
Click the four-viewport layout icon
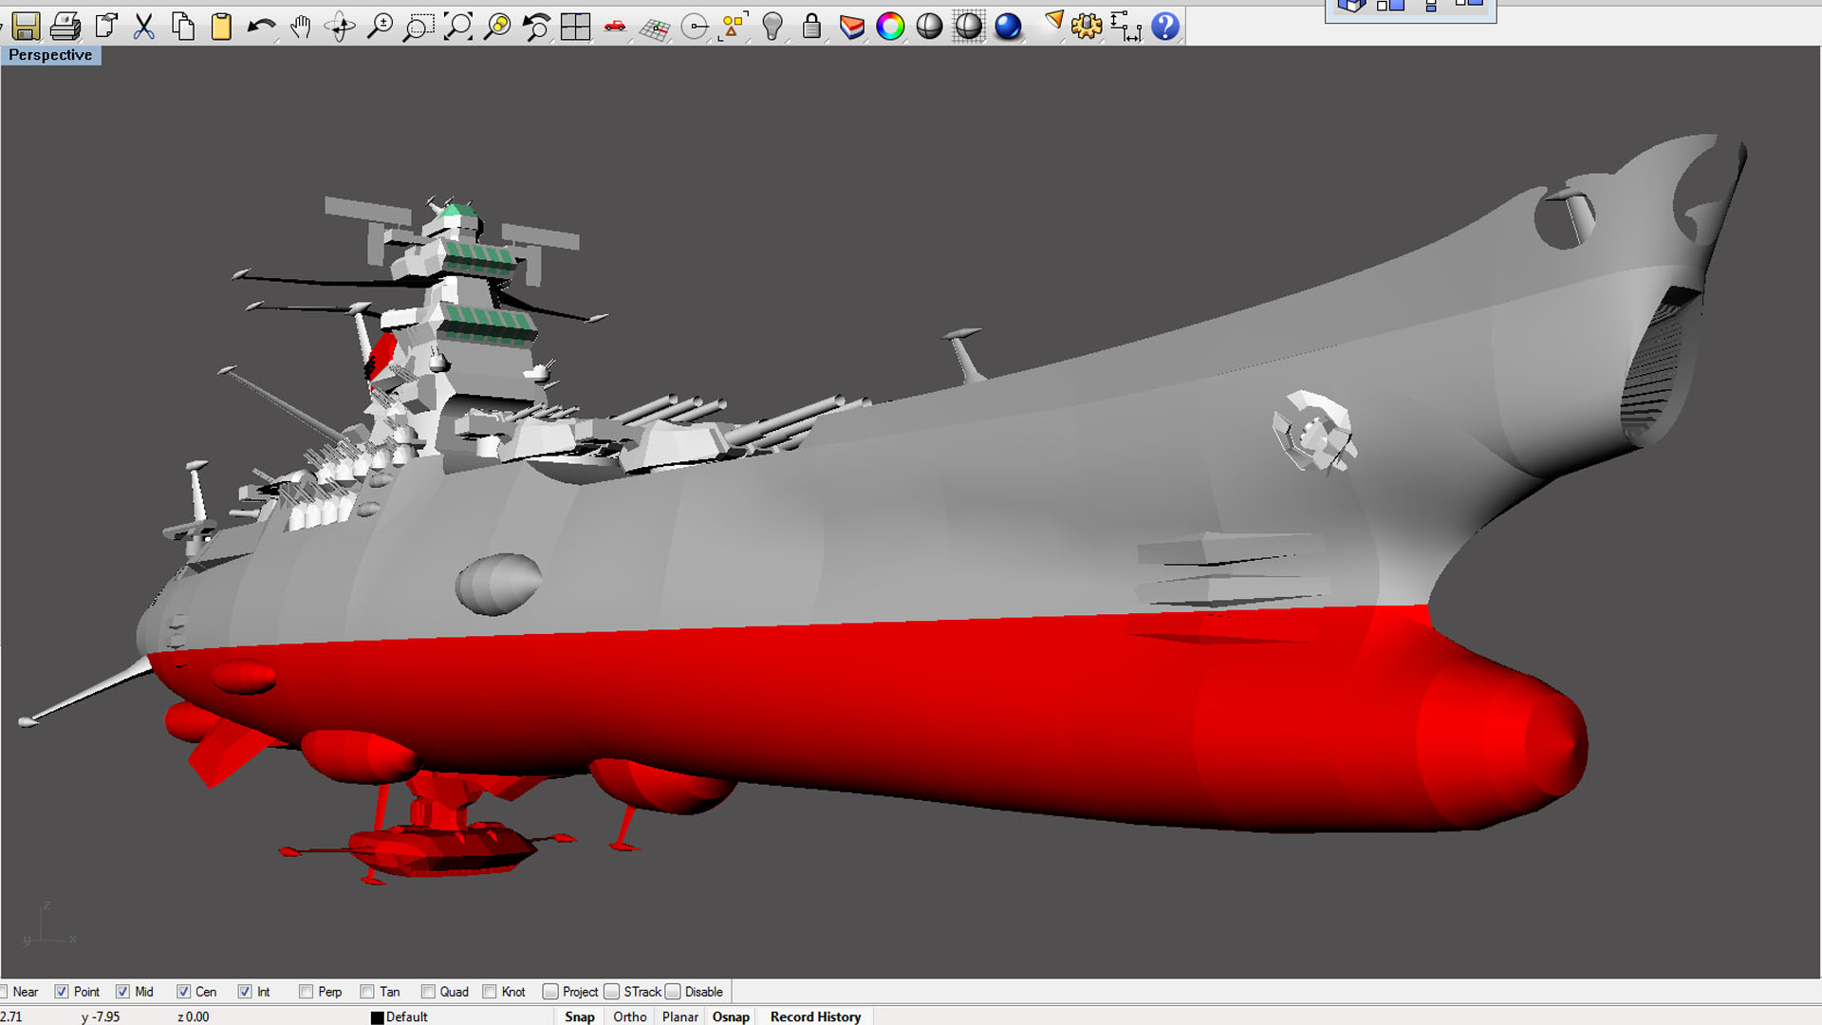pyautogui.click(x=576, y=26)
